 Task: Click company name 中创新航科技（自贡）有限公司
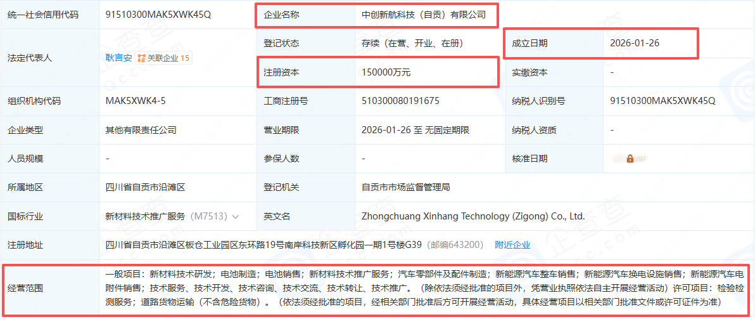point(424,15)
